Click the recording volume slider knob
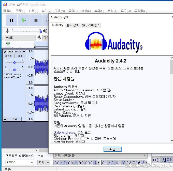The width and height of the screenshot is (173, 171). click(x=41, y=32)
